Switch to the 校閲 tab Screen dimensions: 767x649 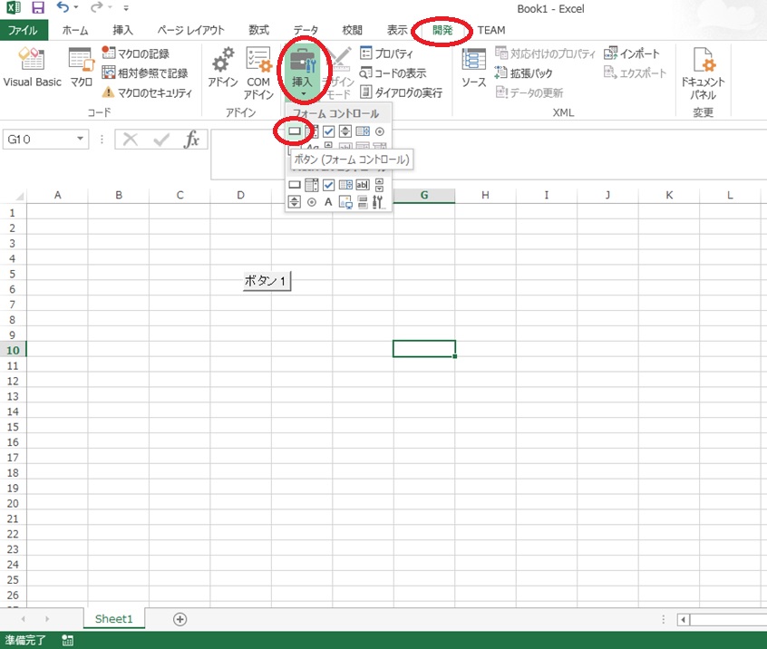pyautogui.click(x=352, y=30)
